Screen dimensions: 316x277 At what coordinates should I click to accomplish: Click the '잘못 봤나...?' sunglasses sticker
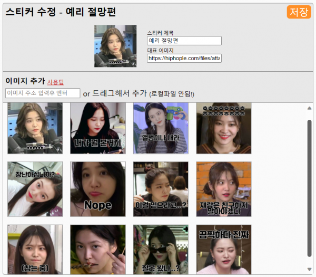click(161, 250)
